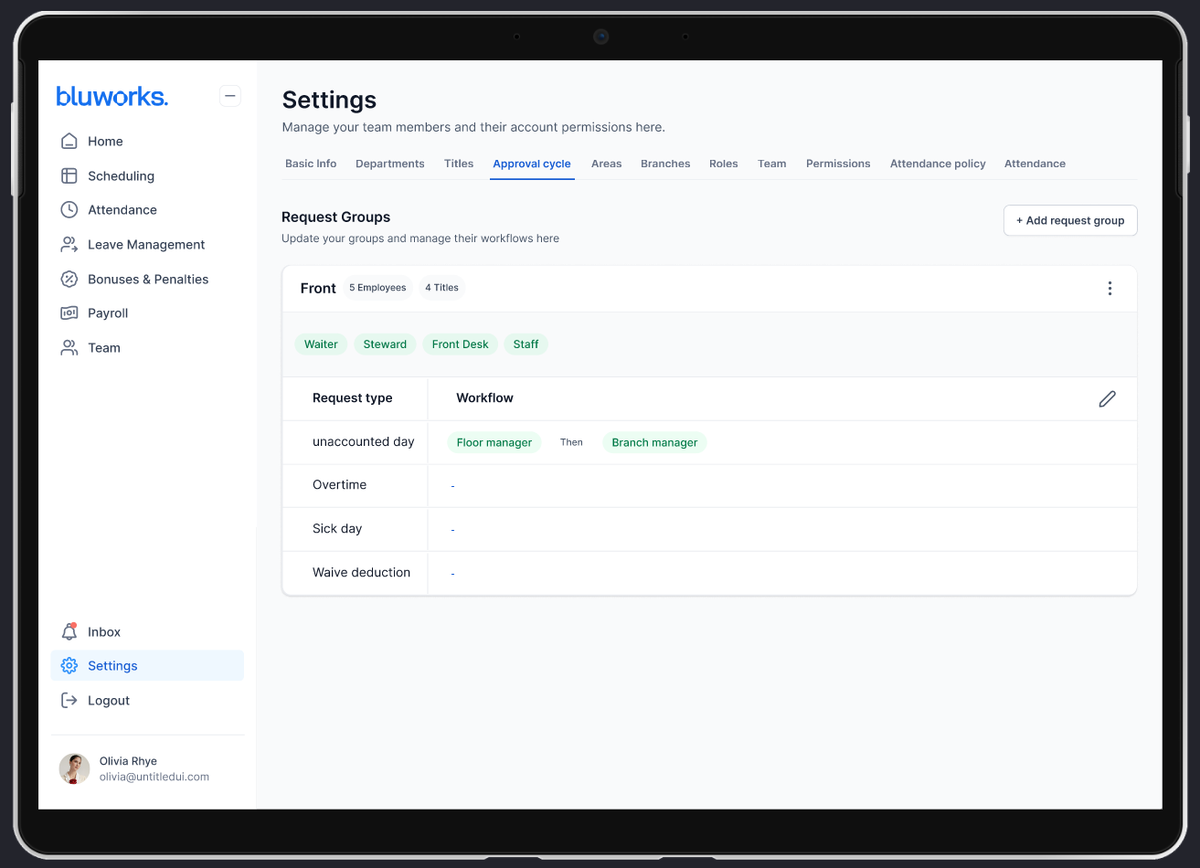Click the Branch manager workflow tag

click(x=654, y=442)
